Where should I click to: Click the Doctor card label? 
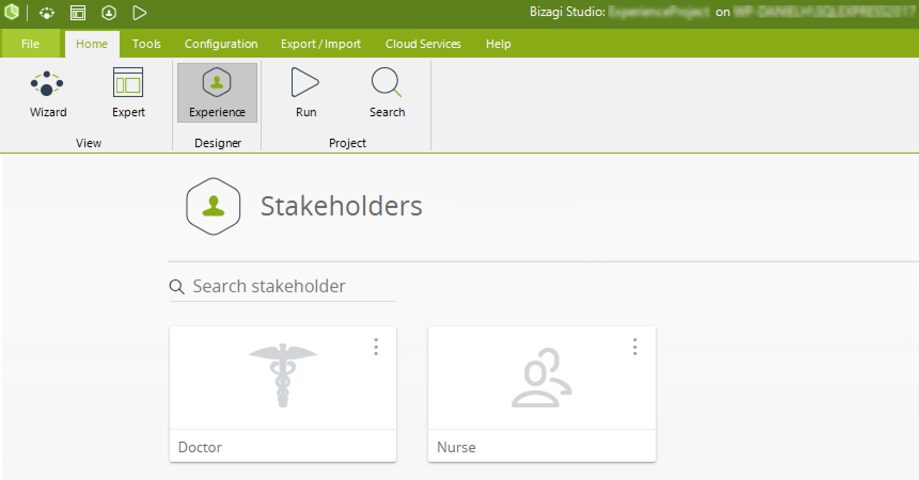pyautogui.click(x=200, y=447)
